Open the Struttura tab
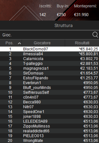Image resolution: width=99 pixels, height=143 pixels. (63, 25)
